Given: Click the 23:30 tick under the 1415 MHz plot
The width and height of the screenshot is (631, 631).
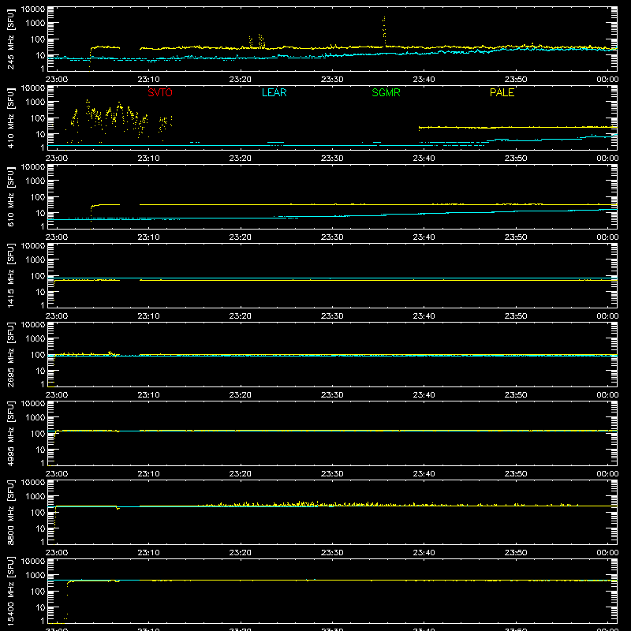Looking at the screenshot, I should pos(332,316).
